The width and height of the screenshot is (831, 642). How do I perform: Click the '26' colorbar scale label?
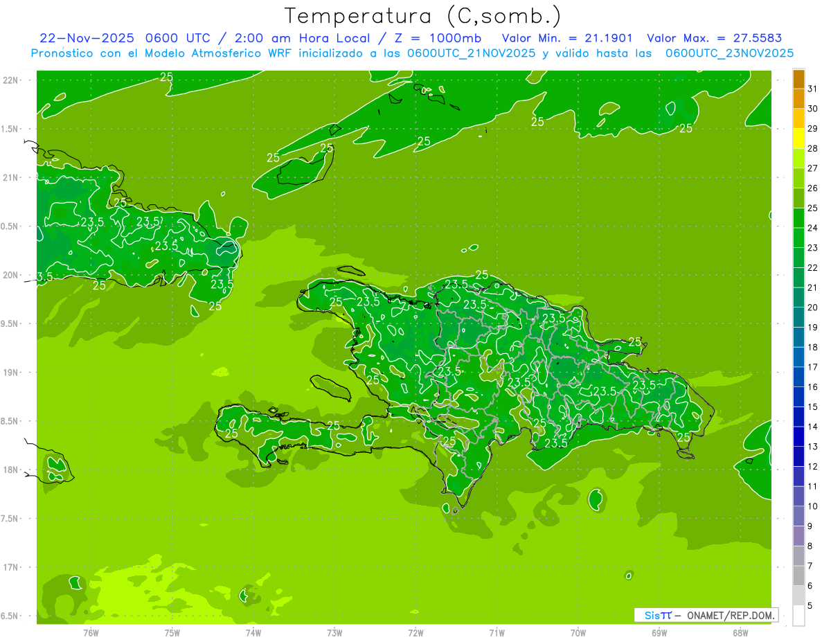[813, 188]
